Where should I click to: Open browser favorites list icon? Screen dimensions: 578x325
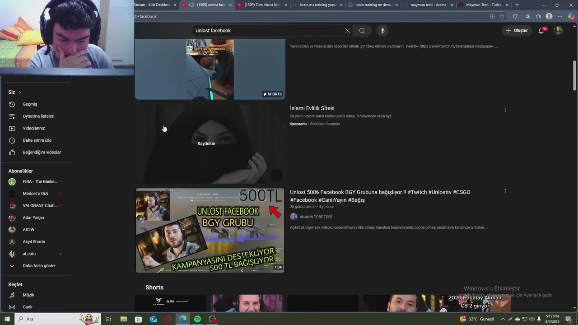pyautogui.click(x=538, y=16)
